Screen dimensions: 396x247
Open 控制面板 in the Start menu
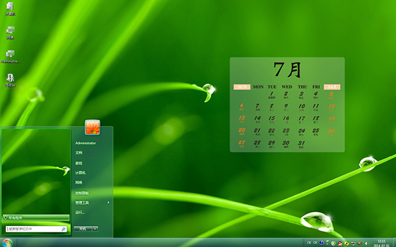click(82, 193)
